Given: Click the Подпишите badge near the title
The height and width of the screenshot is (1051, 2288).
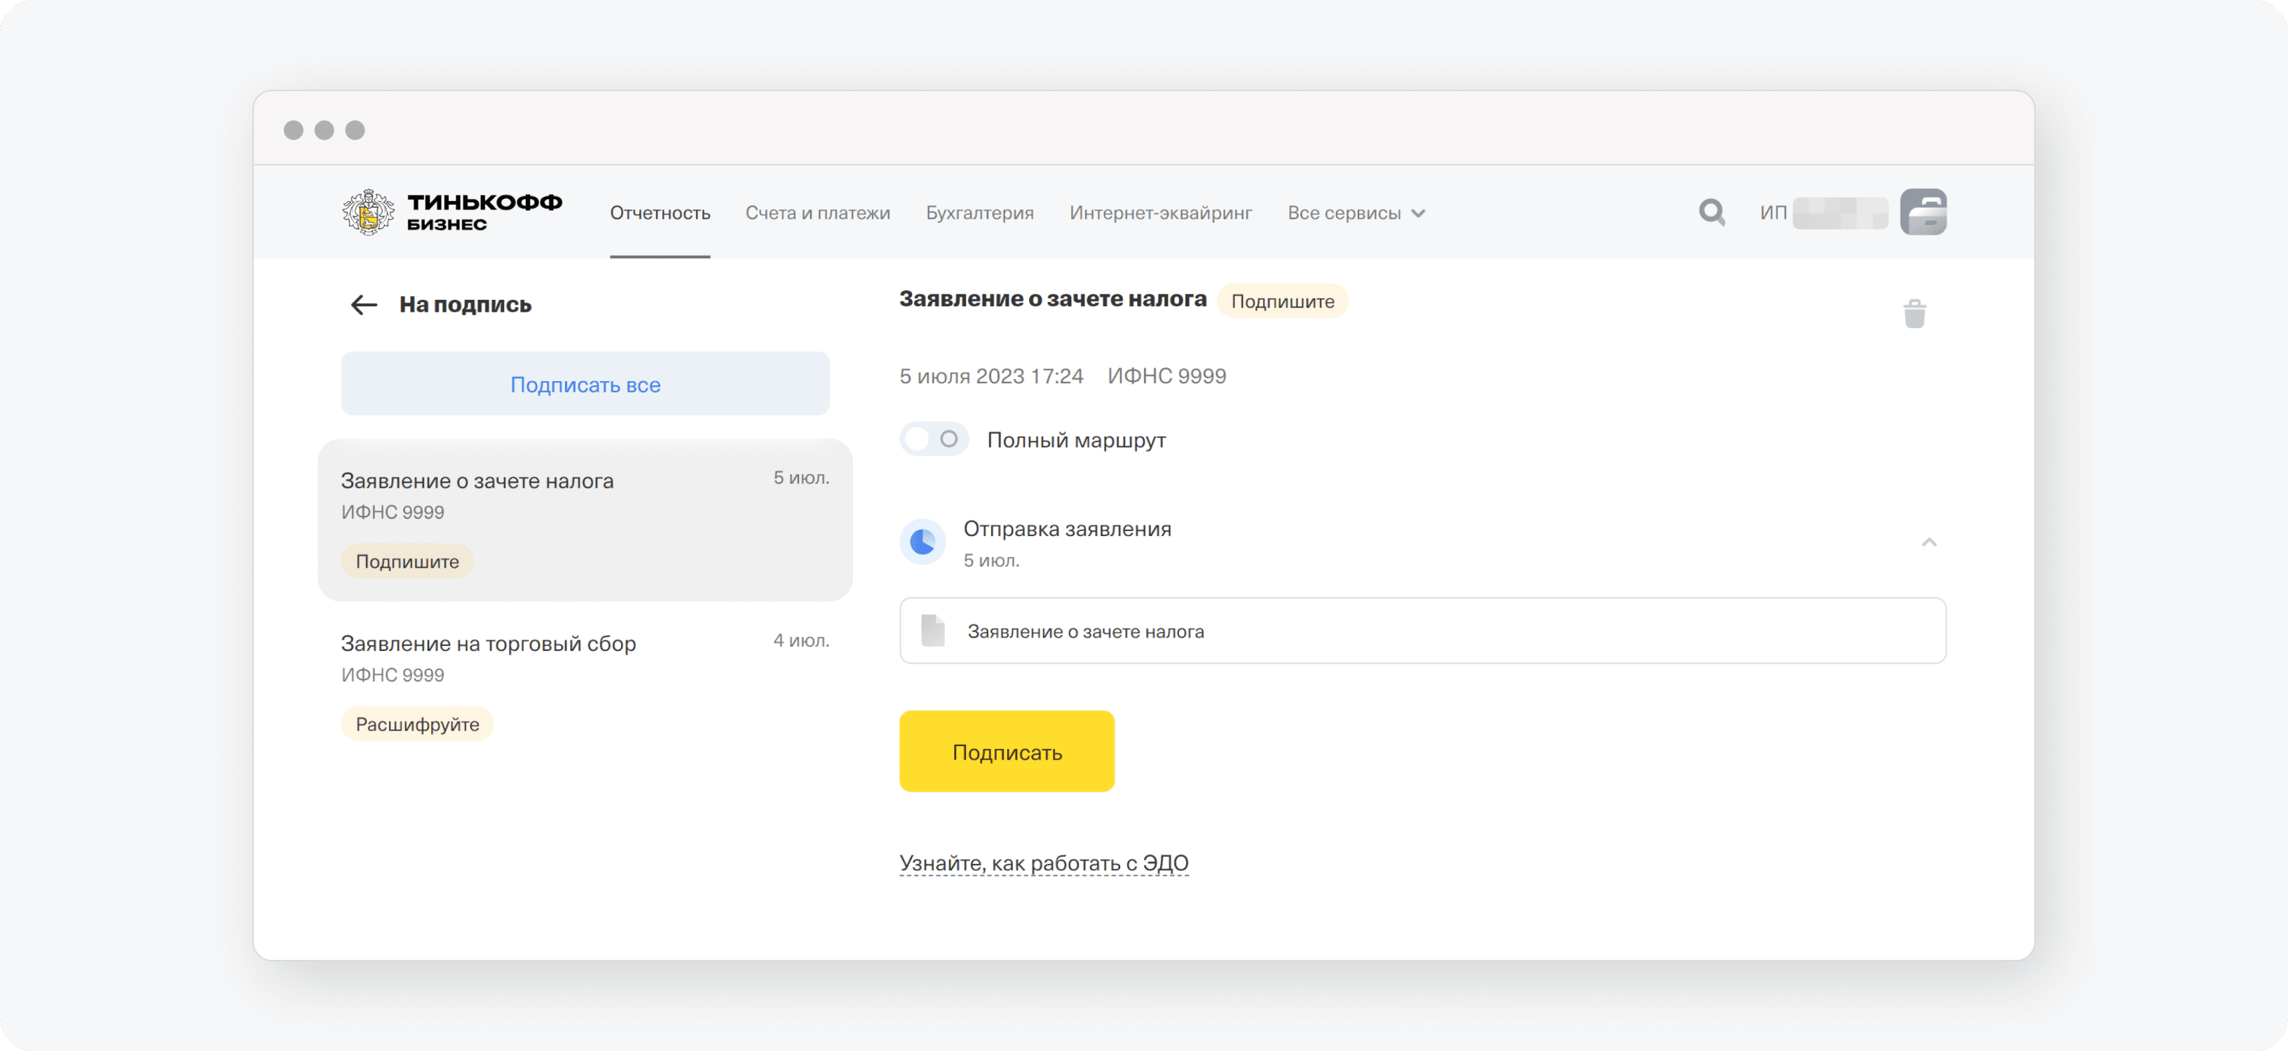Looking at the screenshot, I should pos(1281,301).
